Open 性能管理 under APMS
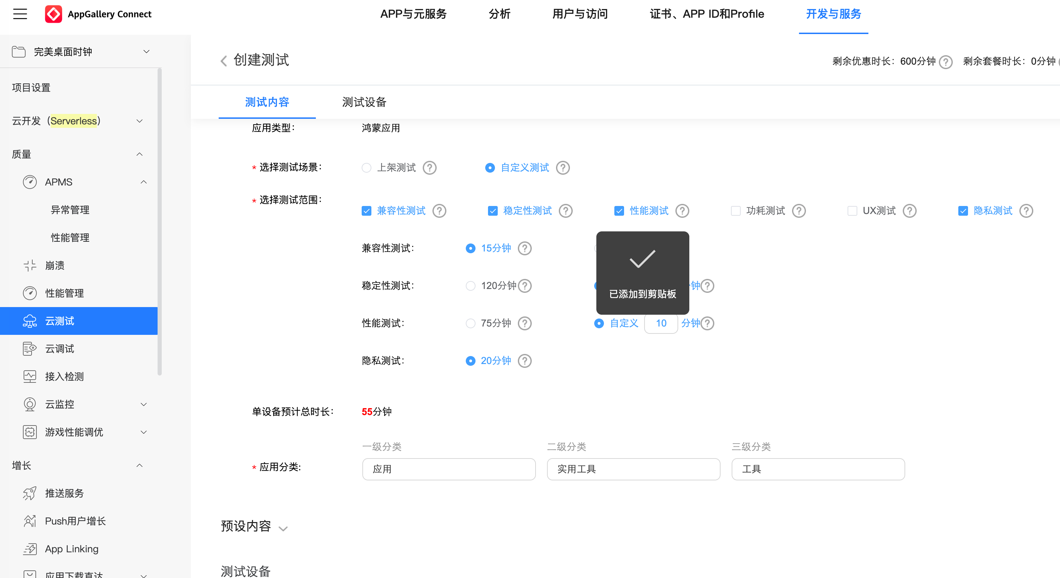This screenshot has height=578, width=1060. pos(70,238)
